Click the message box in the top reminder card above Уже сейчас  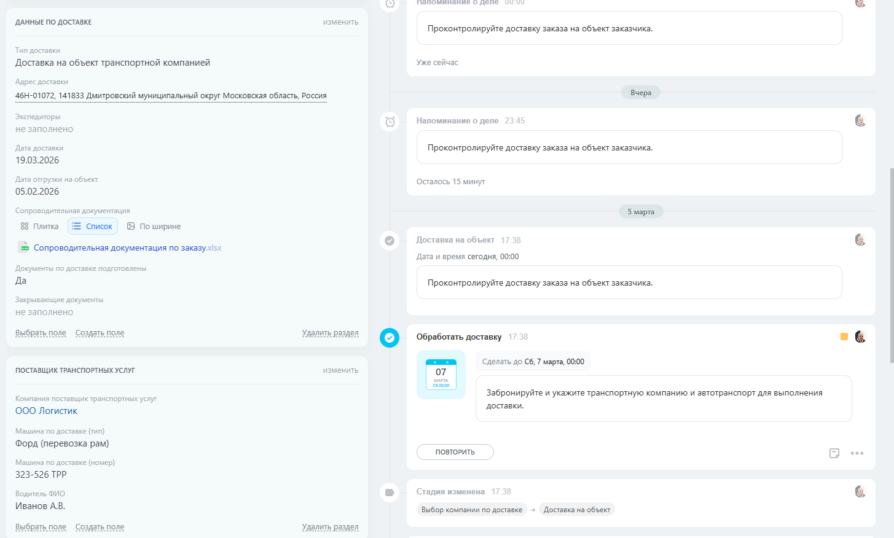tap(629, 28)
